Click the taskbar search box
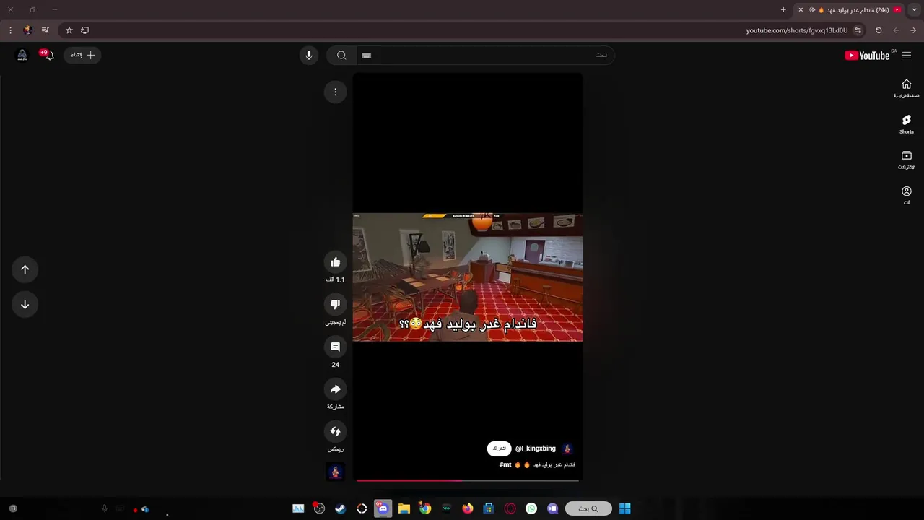 [588, 508]
